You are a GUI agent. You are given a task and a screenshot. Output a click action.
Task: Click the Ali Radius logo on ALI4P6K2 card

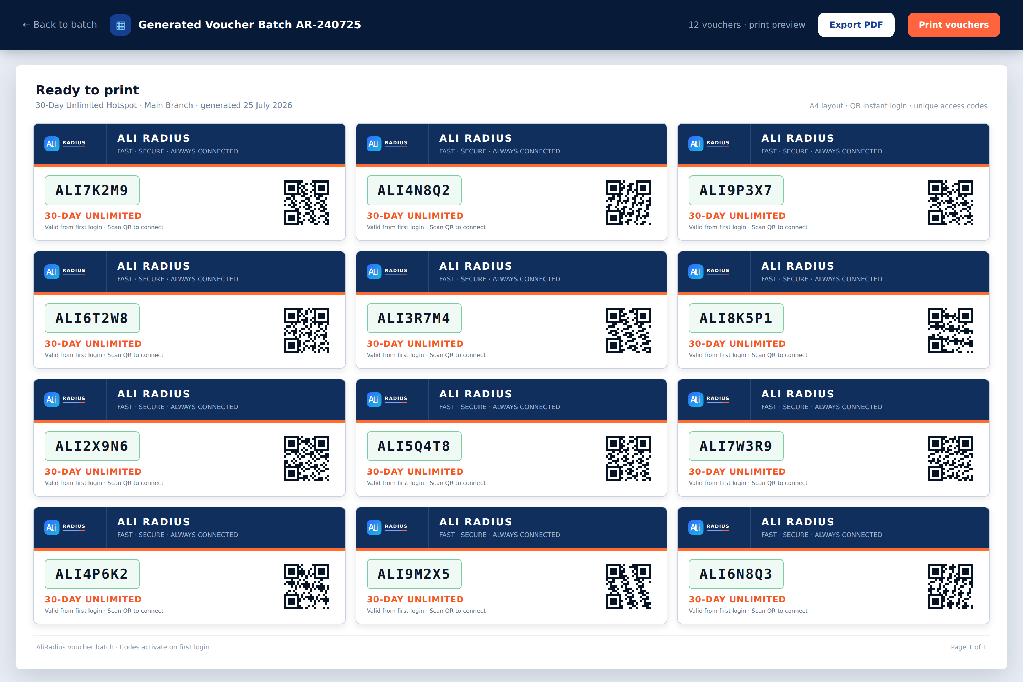coord(65,527)
